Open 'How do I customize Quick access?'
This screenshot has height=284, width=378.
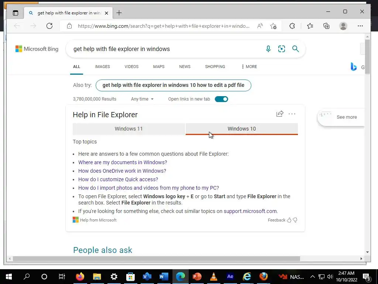point(118,179)
